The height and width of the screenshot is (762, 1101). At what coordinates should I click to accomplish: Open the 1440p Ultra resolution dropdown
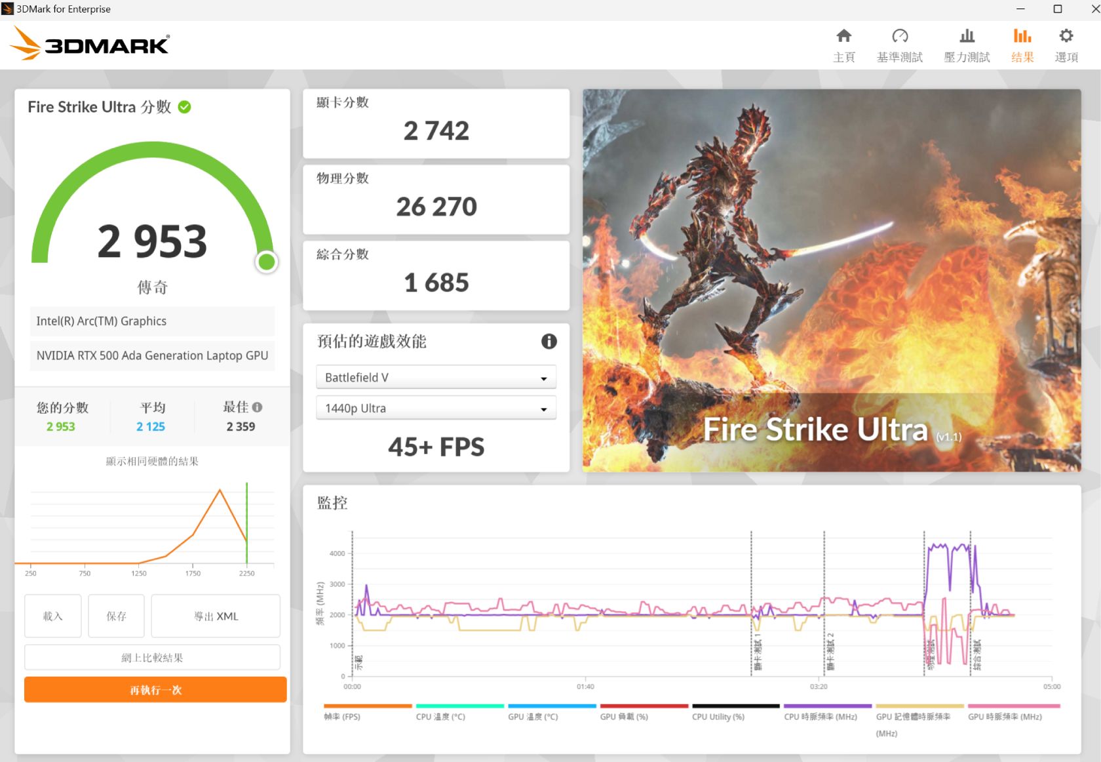pyautogui.click(x=436, y=409)
